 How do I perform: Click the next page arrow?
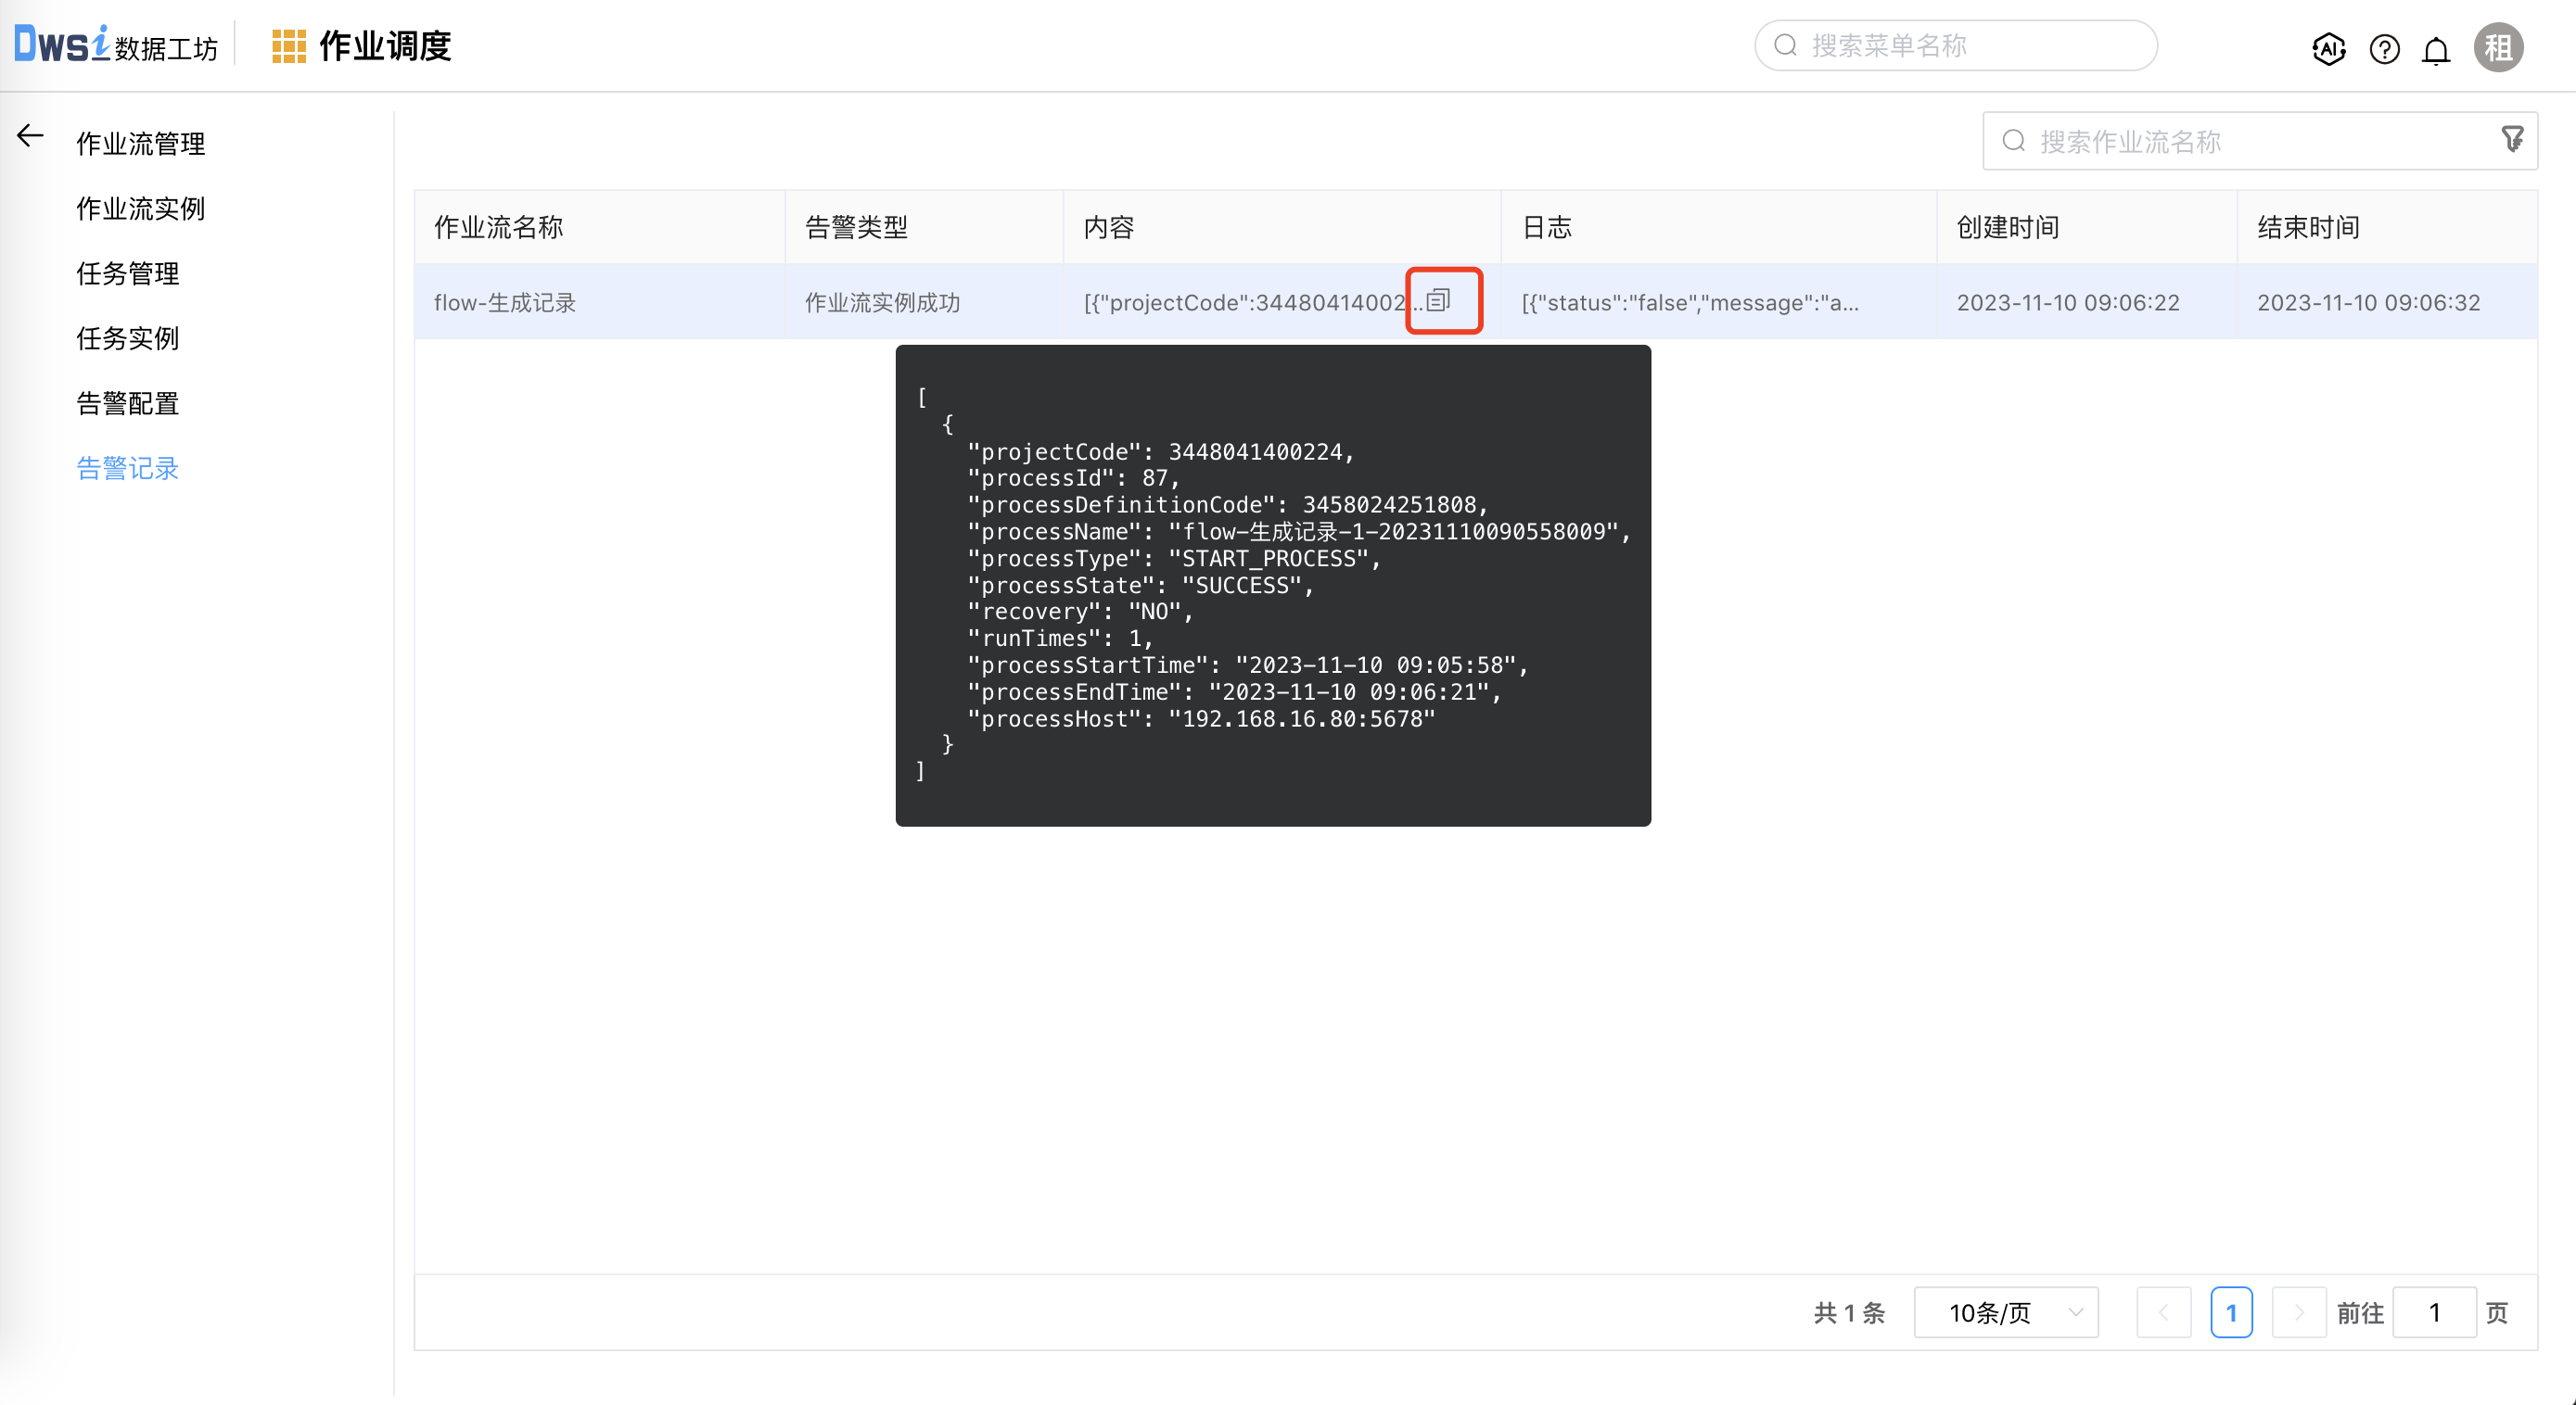point(2298,1312)
